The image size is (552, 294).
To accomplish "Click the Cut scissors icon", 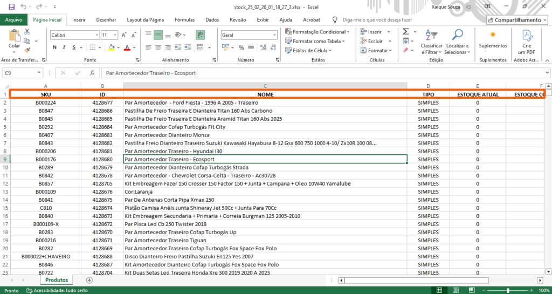I will [27, 32].
